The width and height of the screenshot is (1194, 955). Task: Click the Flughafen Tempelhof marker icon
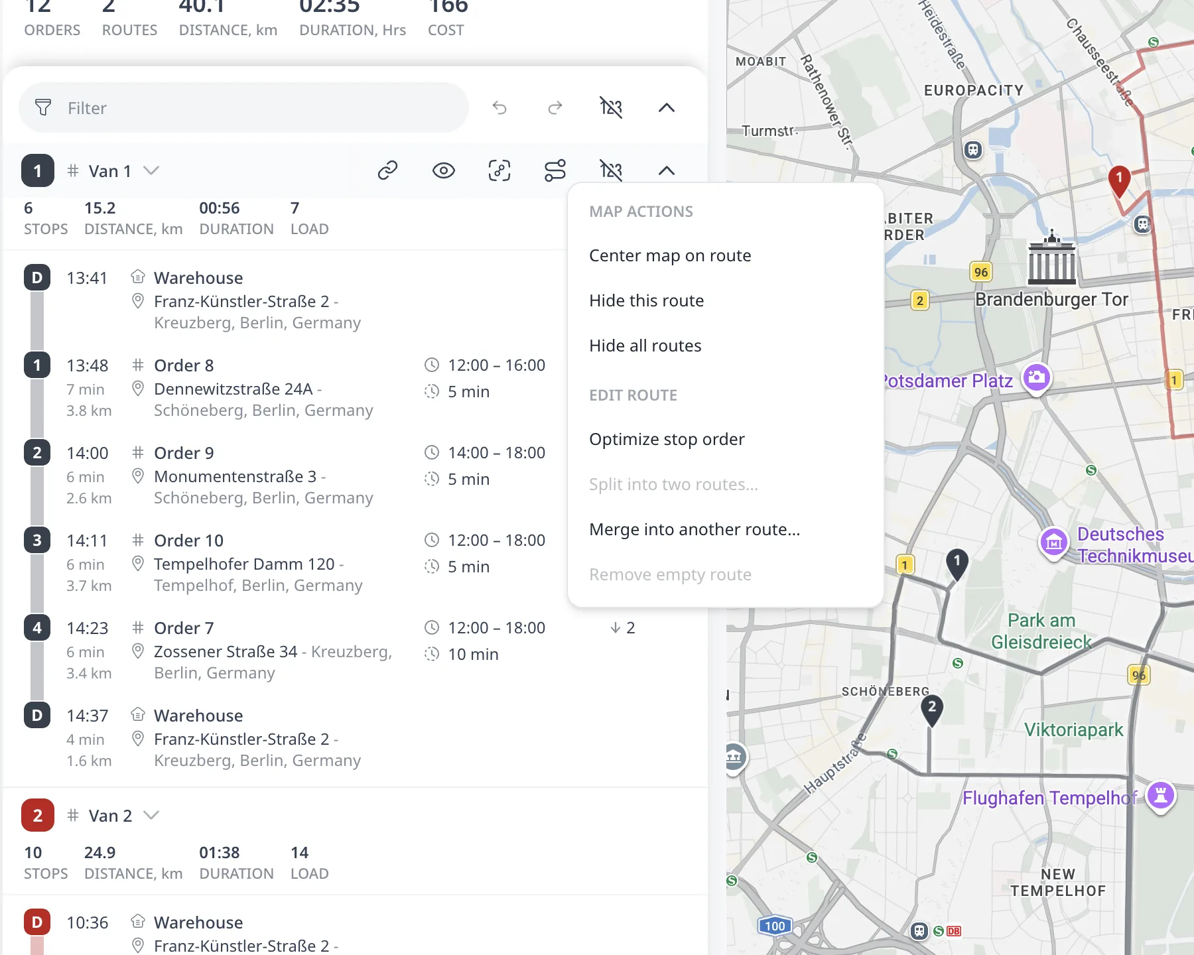pyautogui.click(x=1161, y=796)
